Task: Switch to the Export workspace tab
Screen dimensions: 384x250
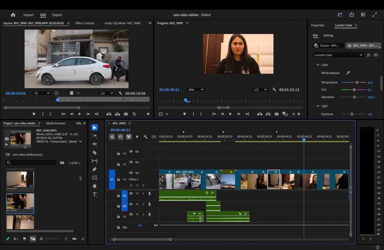Action: pyautogui.click(x=57, y=15)
